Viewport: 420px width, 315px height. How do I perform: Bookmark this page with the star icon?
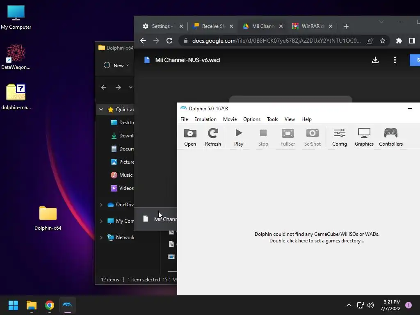[x=383, y=41]
